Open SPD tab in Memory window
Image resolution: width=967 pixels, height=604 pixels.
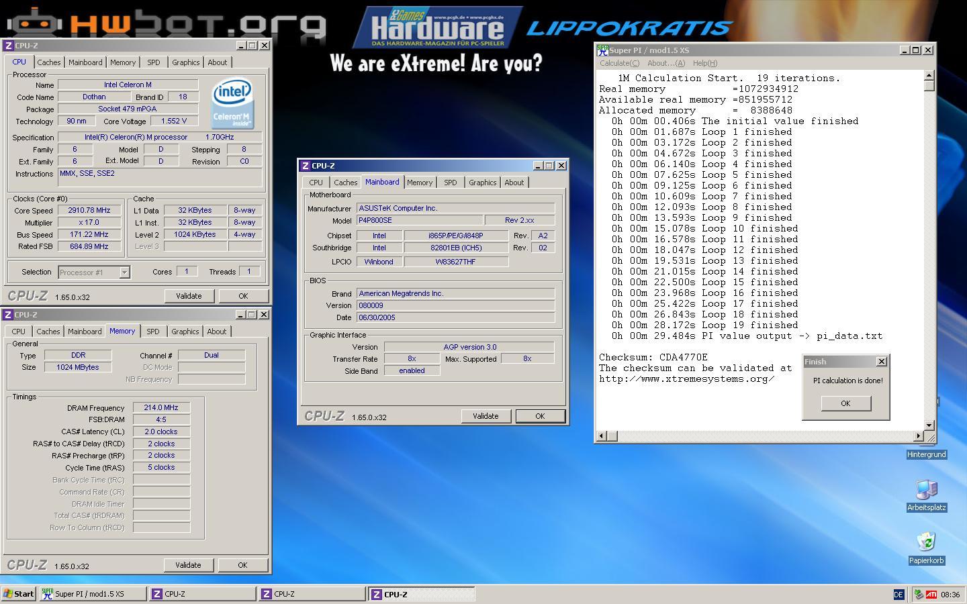[x=153, y=332]
